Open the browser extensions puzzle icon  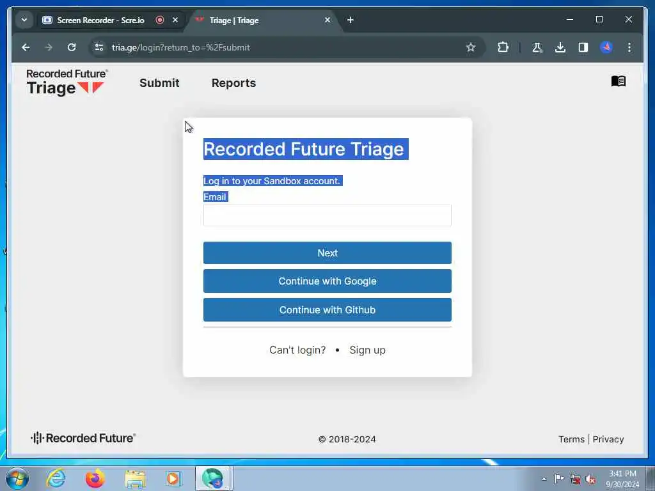click(503, 47)
